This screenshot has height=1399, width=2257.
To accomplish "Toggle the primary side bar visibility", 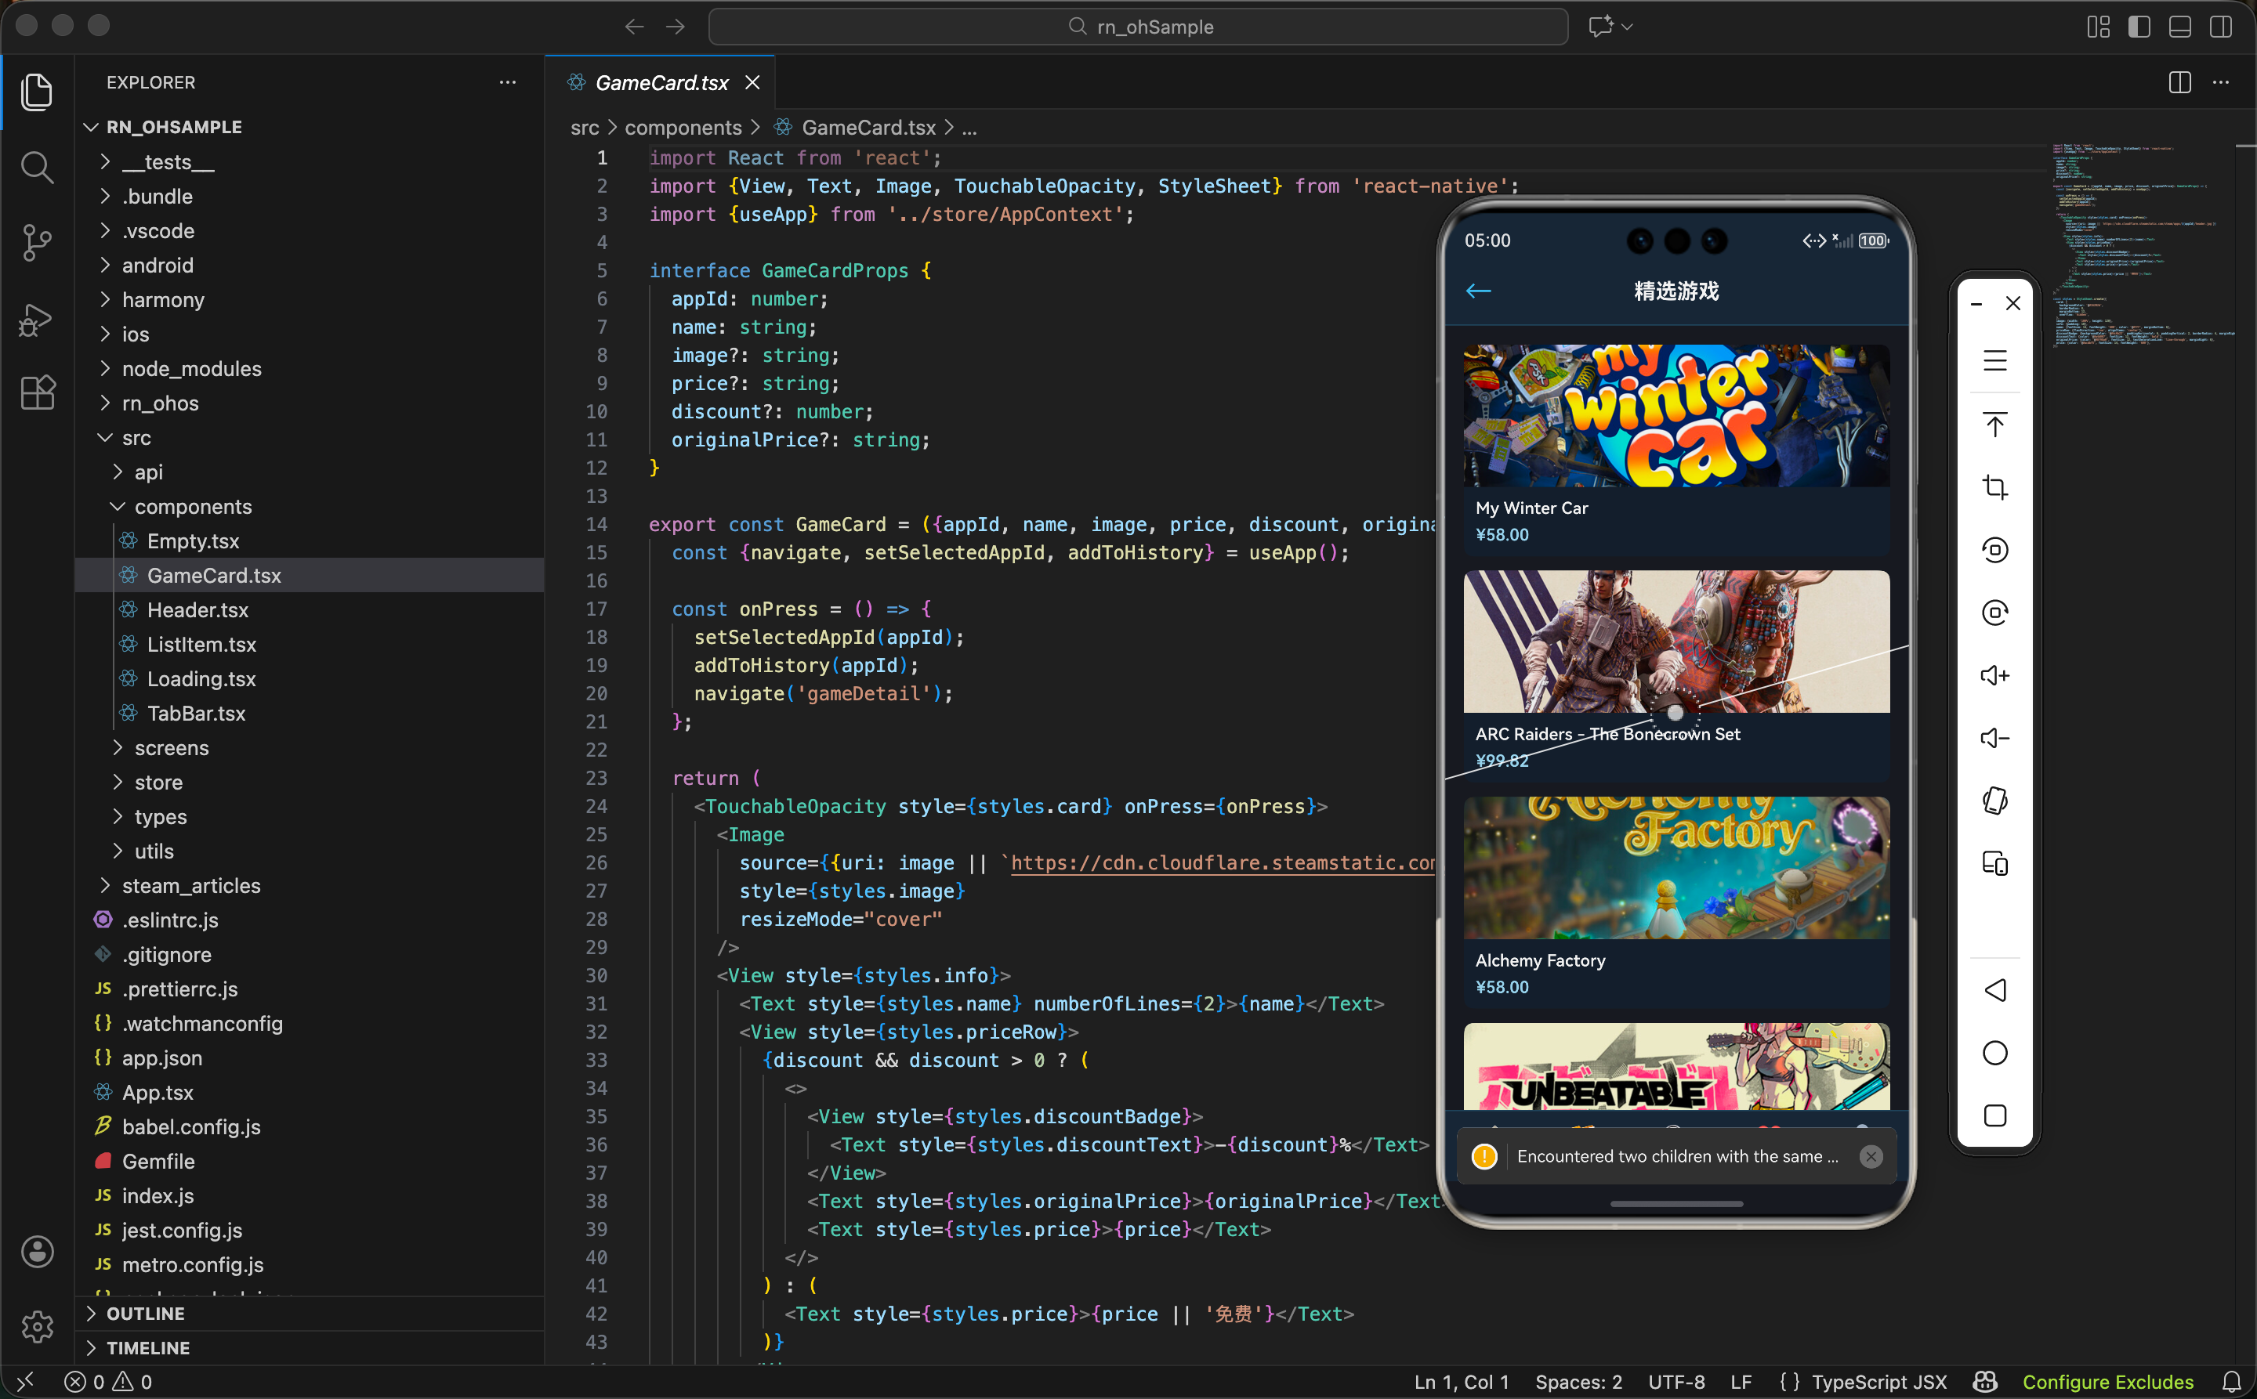I will pos(2139,27).
